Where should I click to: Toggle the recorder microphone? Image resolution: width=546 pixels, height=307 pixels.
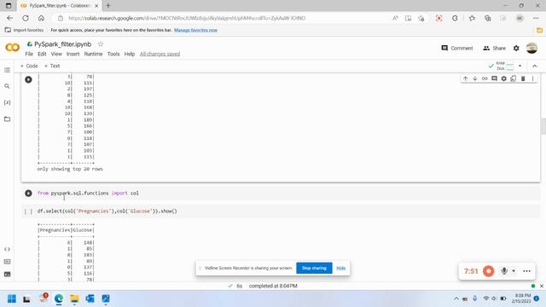(504, 271)
